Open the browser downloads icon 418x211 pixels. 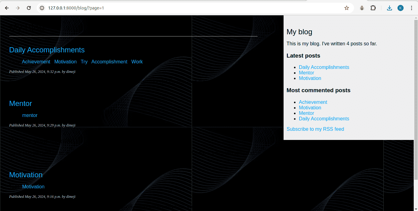389,8
